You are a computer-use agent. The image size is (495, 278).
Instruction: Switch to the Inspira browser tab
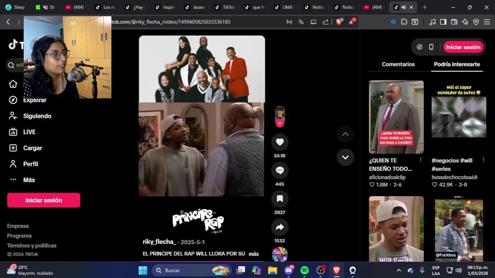point(165,7)
